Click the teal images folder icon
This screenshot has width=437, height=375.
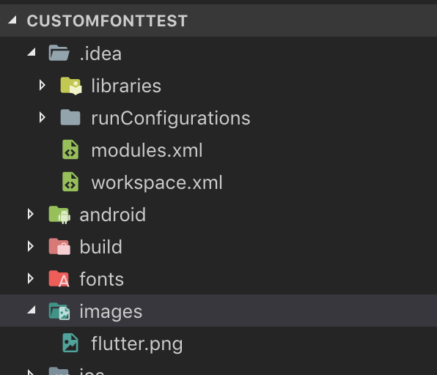[59, 311]
